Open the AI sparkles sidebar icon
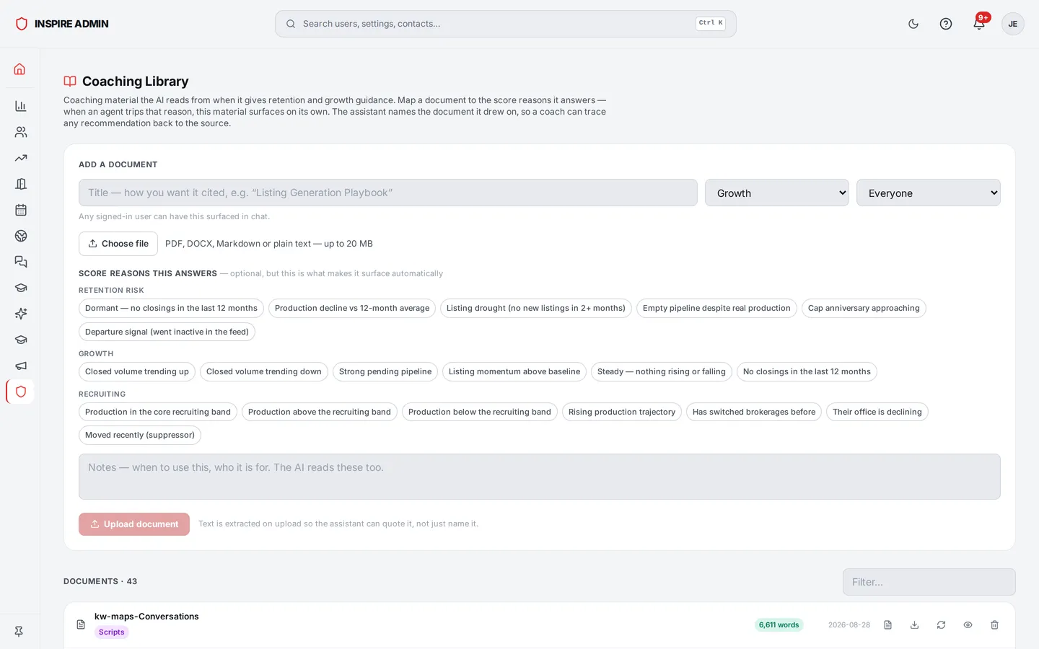1039x649 pixels. [x=20, y=314]
